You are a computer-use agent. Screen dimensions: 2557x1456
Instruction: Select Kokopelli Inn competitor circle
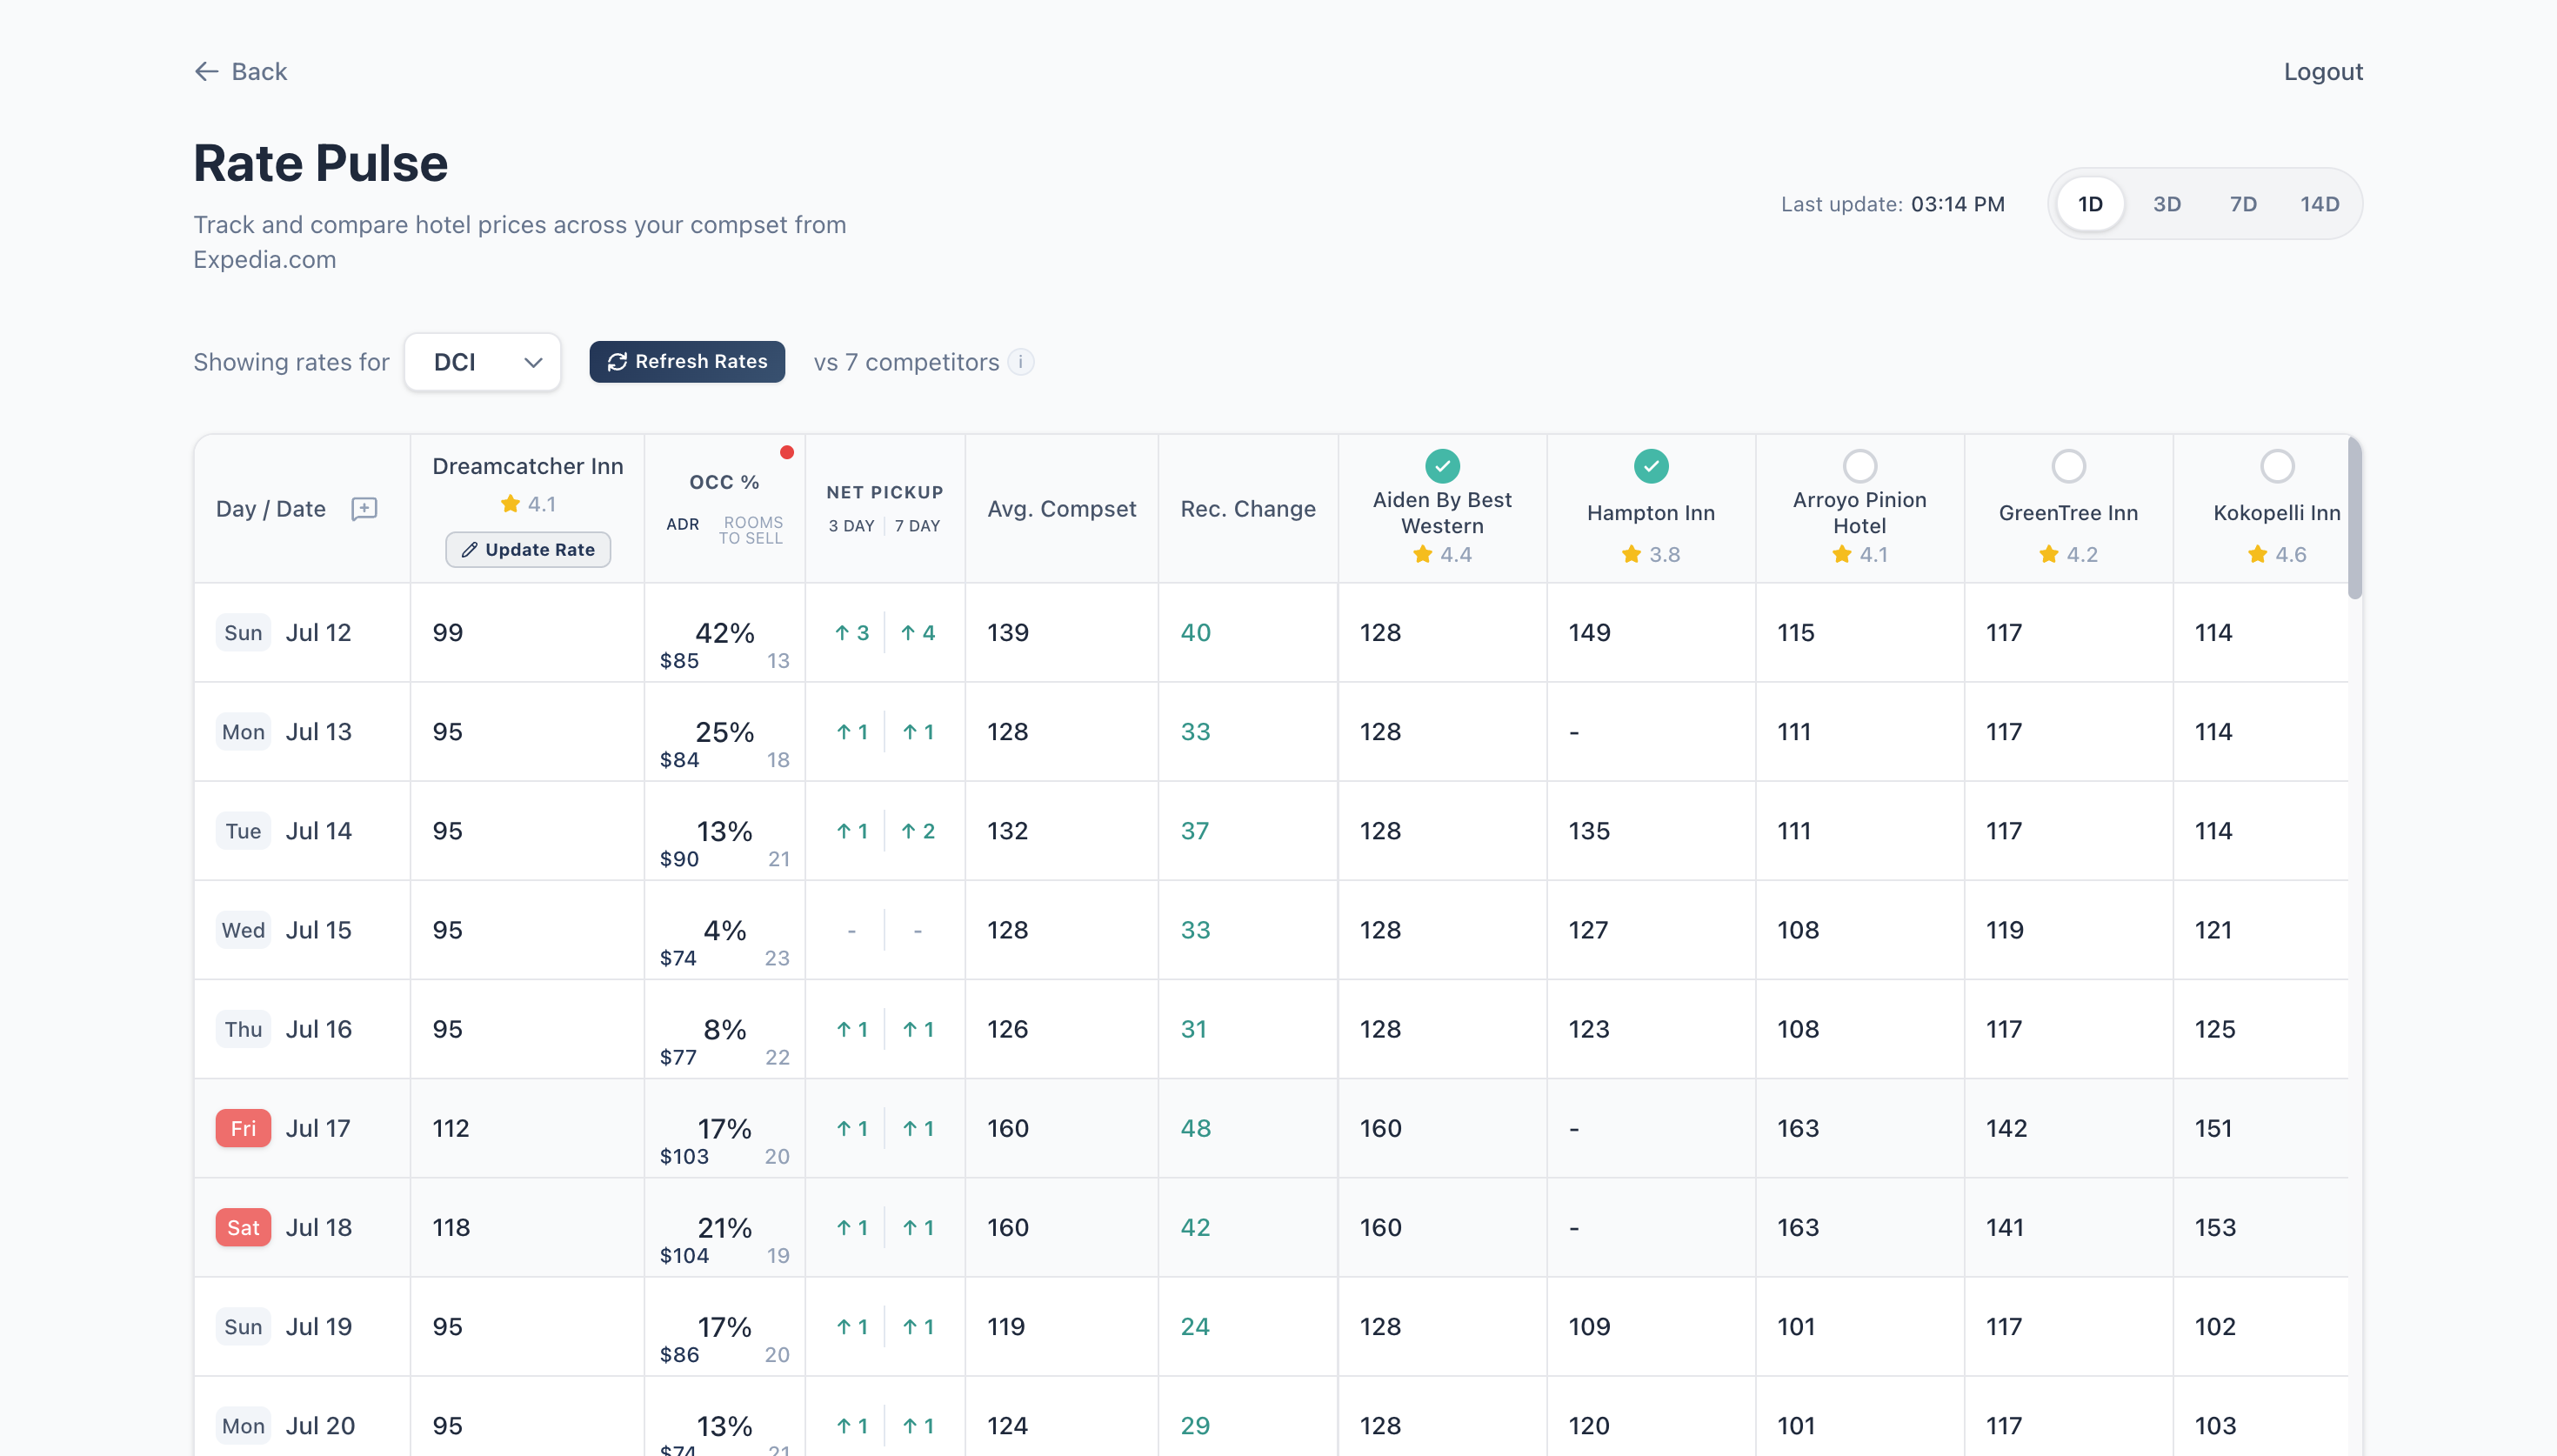pyautogui.click(x=2276, y=466)
